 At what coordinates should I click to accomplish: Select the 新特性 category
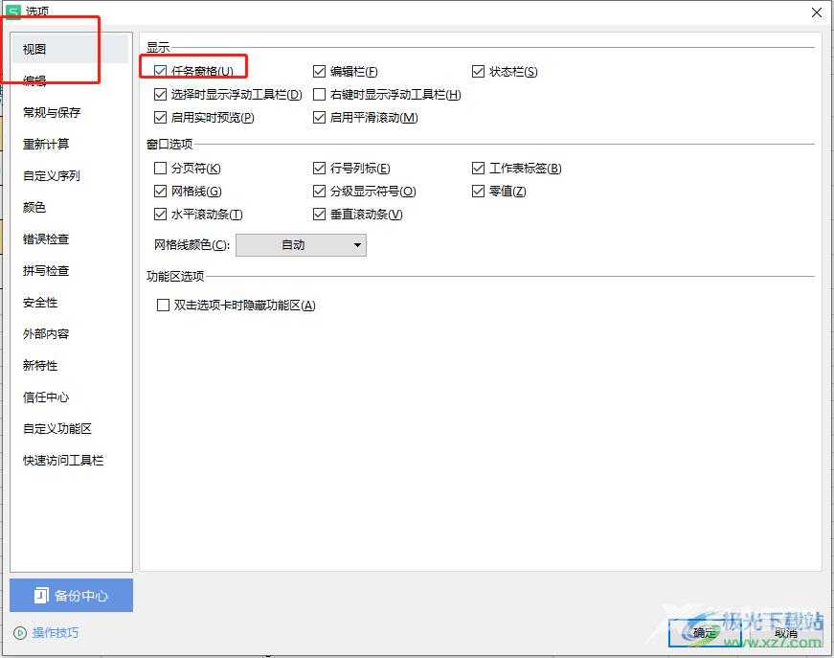tap(70, 366)
